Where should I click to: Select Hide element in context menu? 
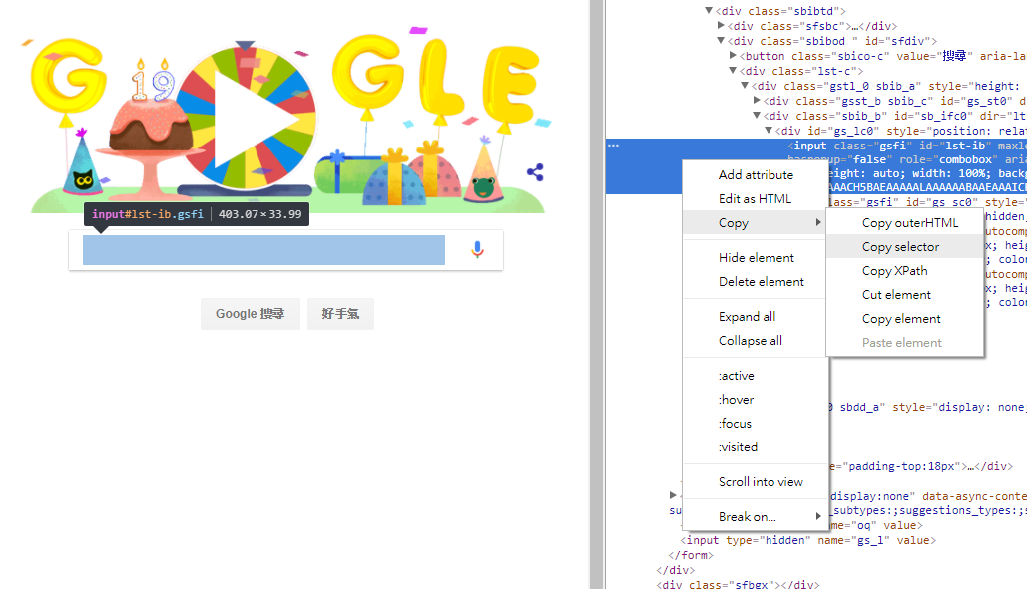click(756, 257)
